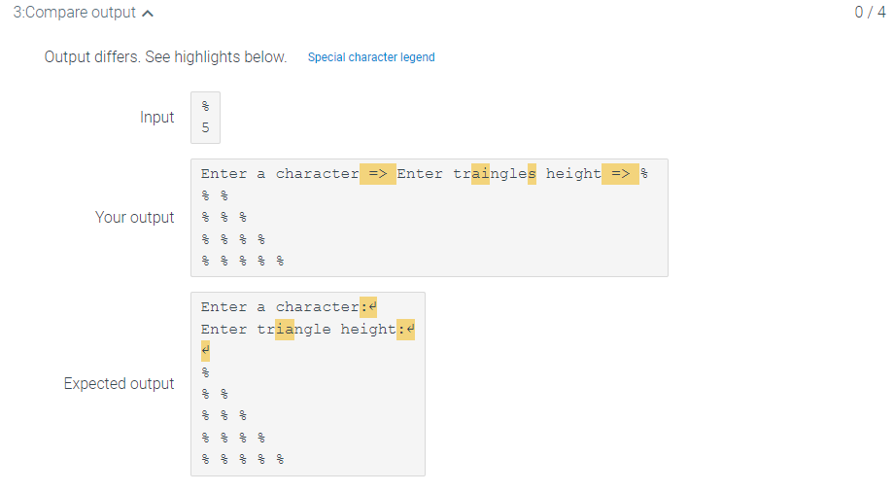Click the Input label
Image resolution: width=894 pixels, height=493 pixels.
pos(156,117)
